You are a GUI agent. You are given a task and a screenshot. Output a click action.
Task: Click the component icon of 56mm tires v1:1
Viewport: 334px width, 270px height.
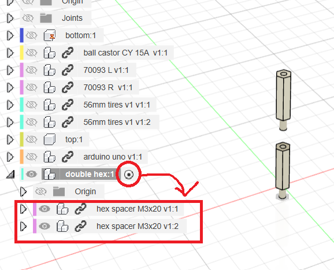click(50, 105)
